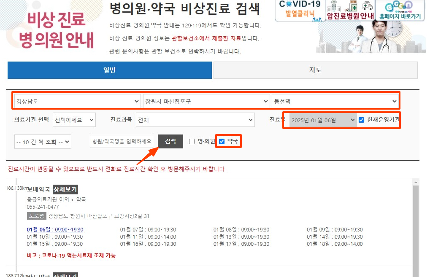Click the 관할보건소에서 제출한 자료 red text
The height and width of the screenshot is (277, 430).
206,38
